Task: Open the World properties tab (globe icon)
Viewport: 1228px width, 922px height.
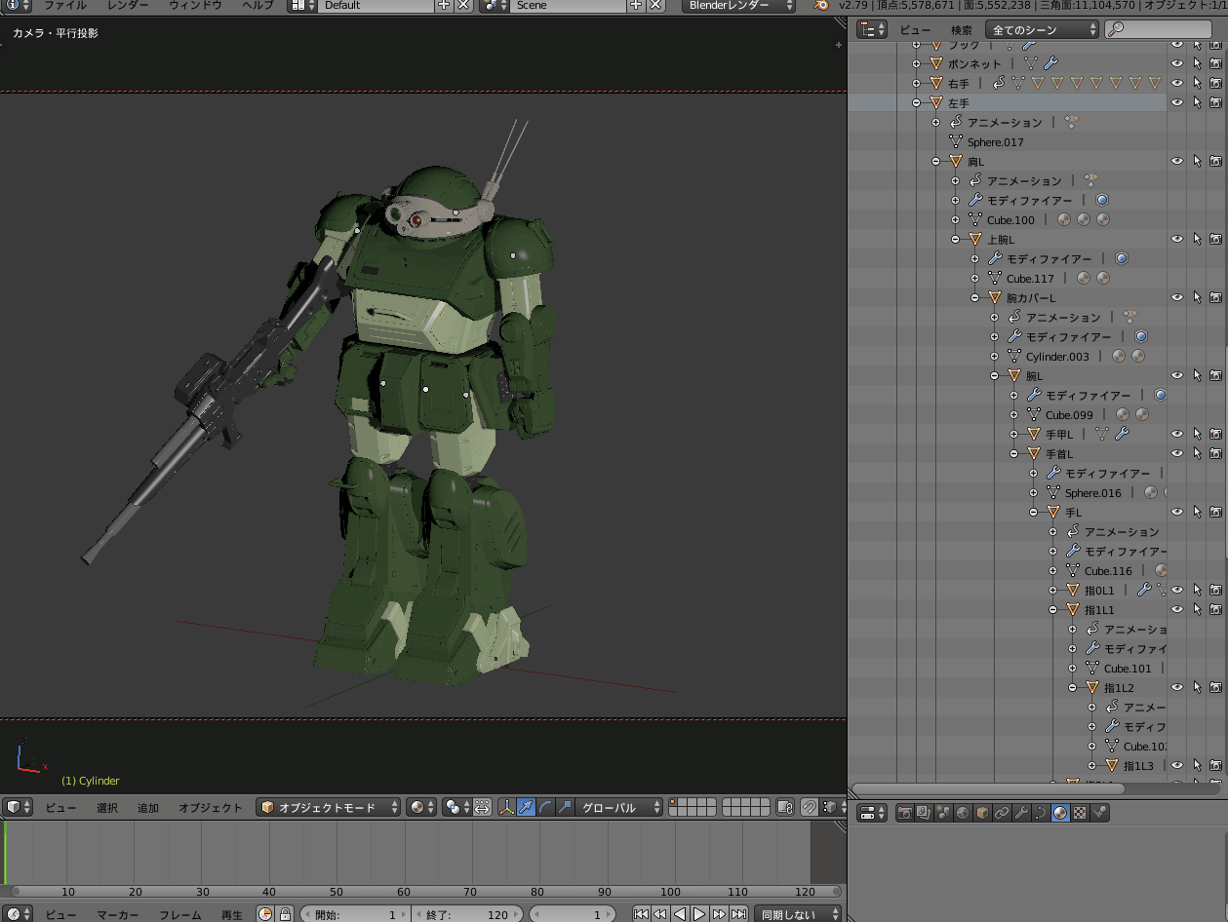Action: (964, 813)
